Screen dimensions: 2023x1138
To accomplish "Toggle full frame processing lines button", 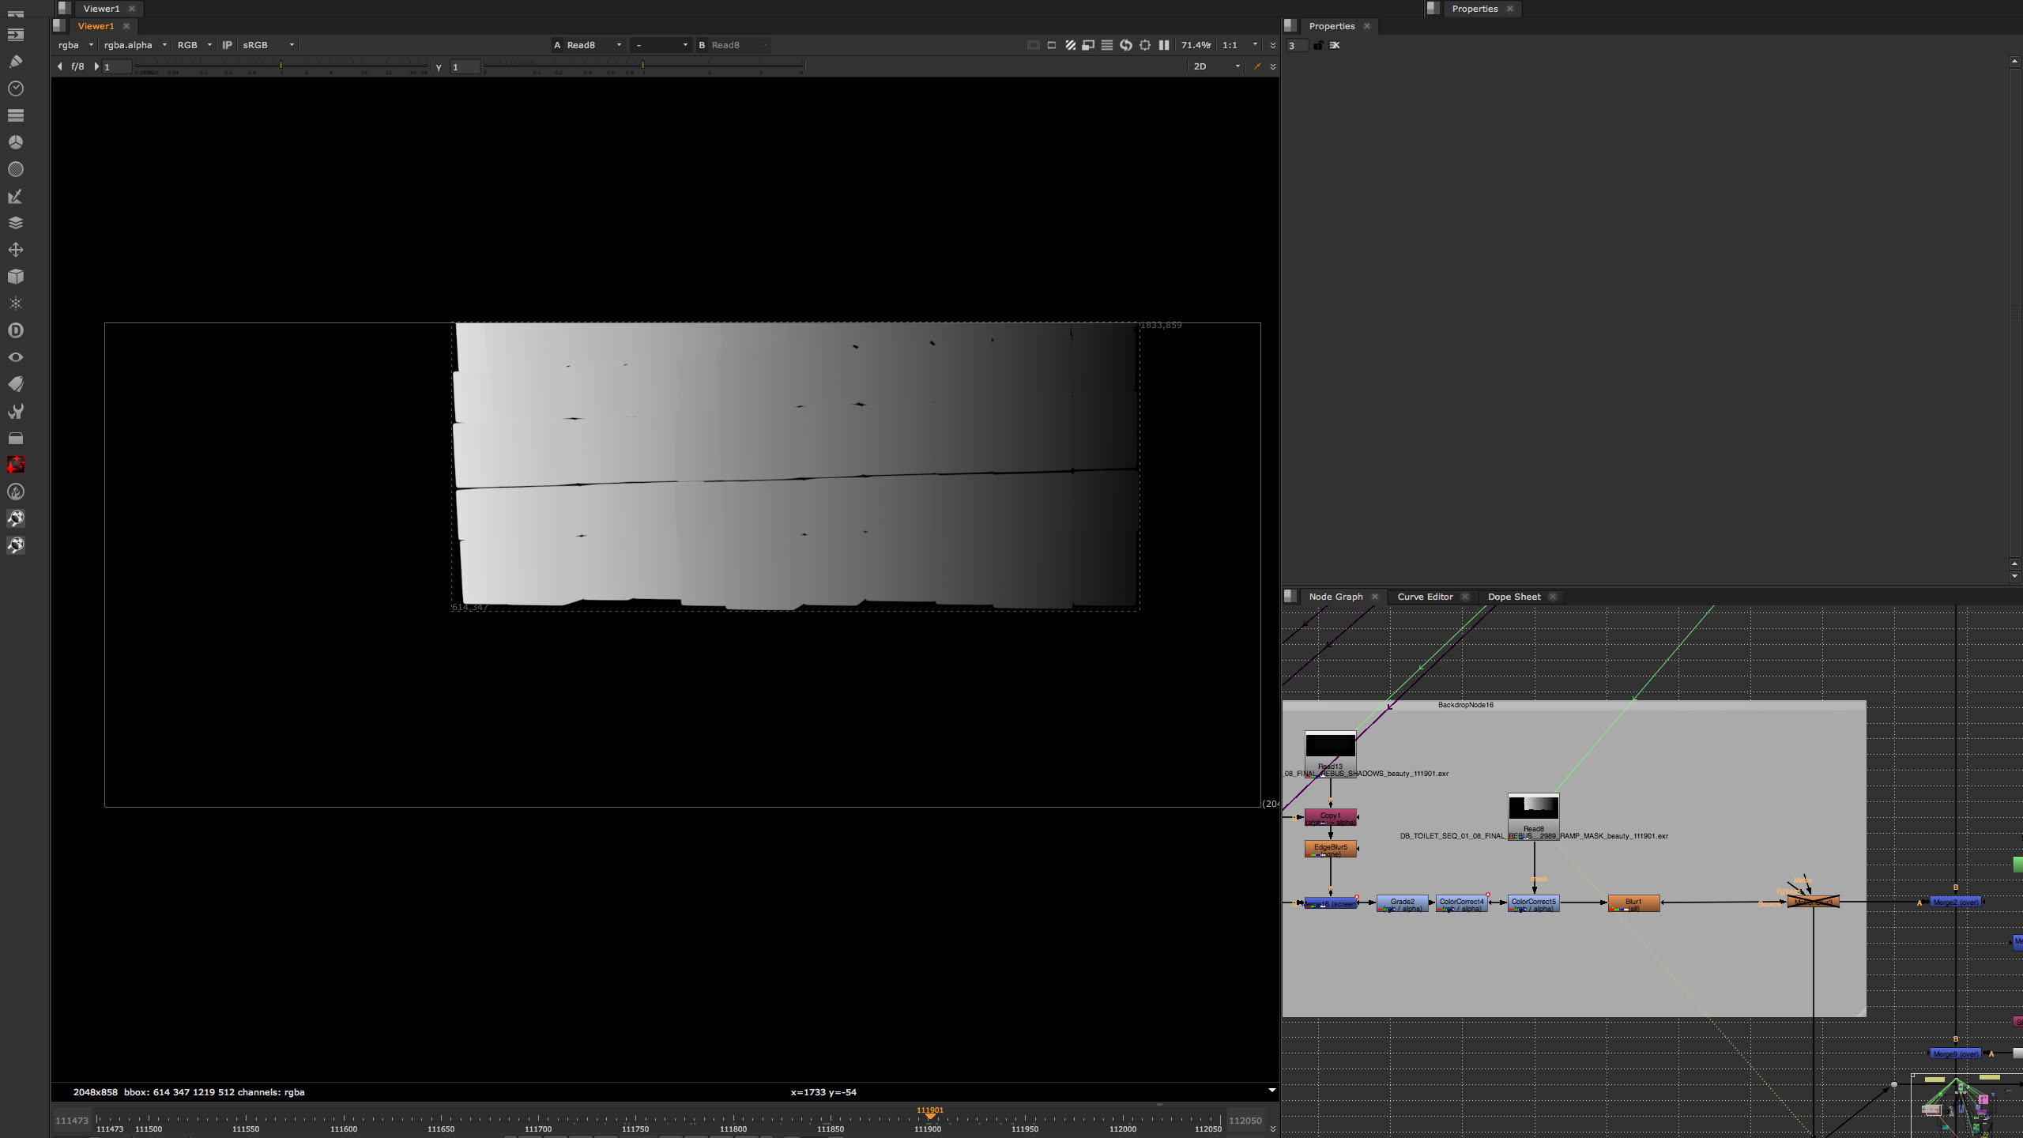I will coord(1107,45).
